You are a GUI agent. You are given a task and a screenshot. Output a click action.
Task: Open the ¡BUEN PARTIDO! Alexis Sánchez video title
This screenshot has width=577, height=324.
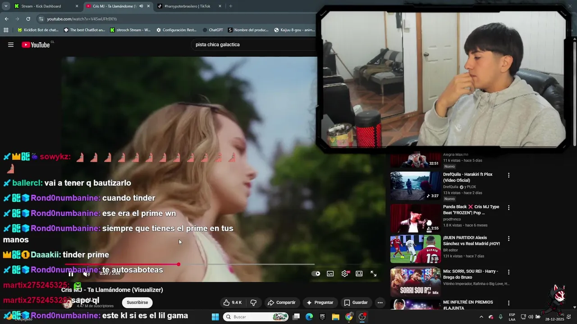[471, 240]
